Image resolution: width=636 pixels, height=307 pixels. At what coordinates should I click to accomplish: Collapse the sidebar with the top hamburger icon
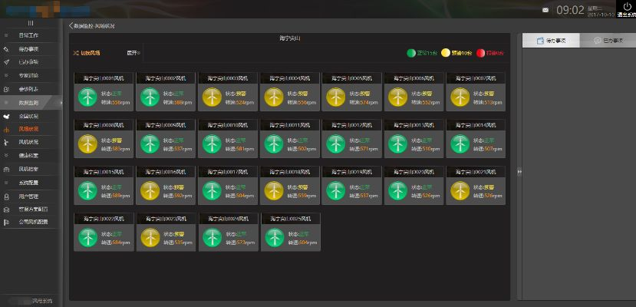coord(30,23)
